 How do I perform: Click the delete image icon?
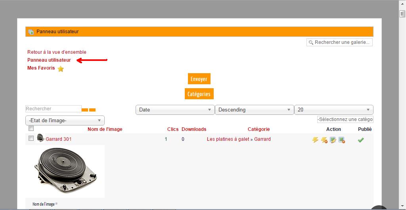pyautogui.click(x=341, y=140)
